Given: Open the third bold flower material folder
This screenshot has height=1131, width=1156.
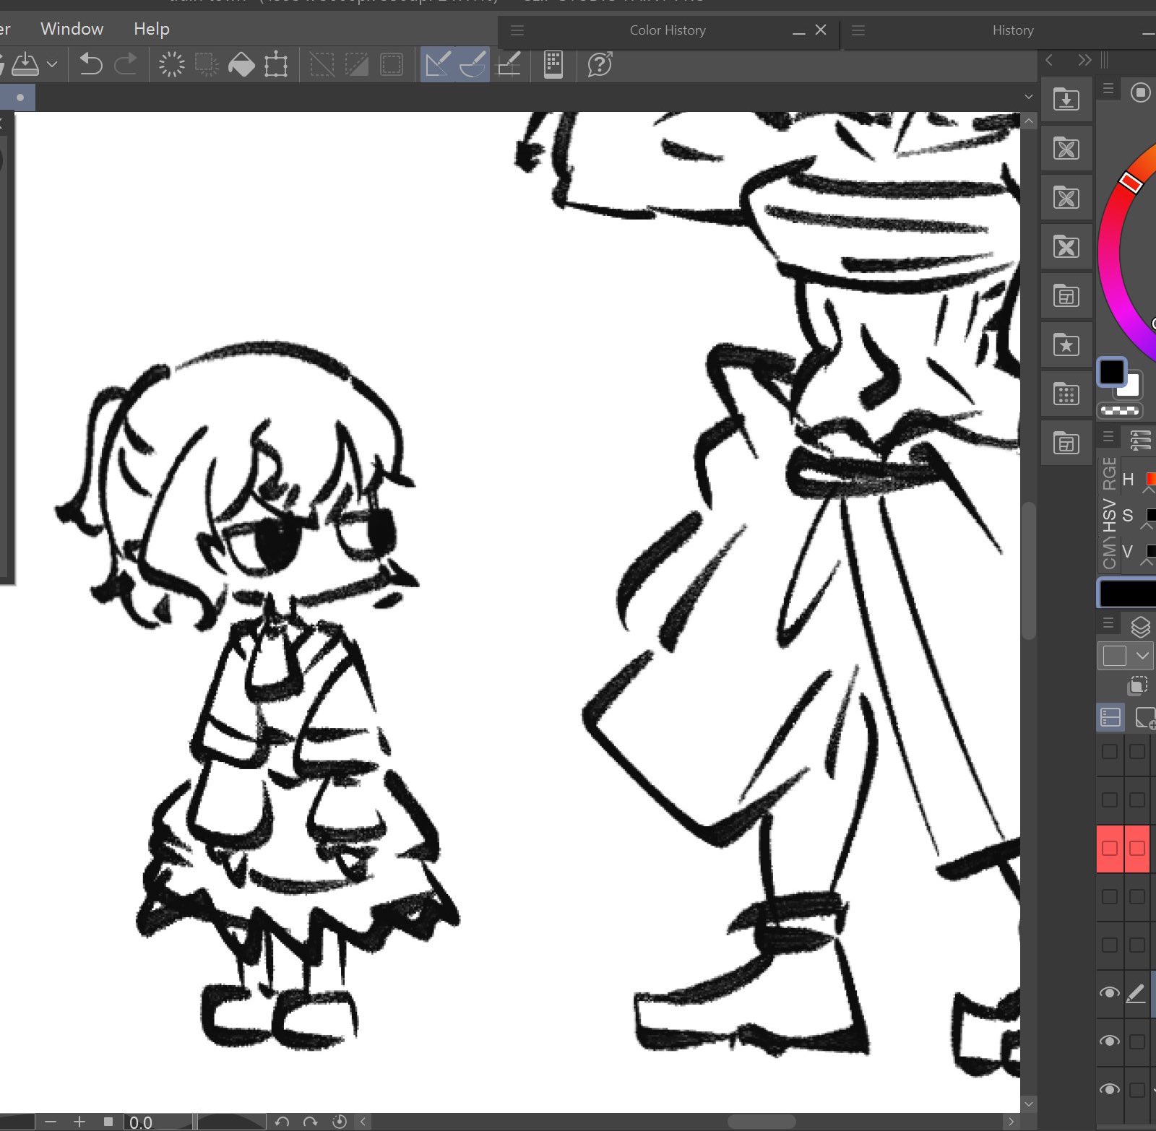Looking at the screenshot, I should [1066, 247].
